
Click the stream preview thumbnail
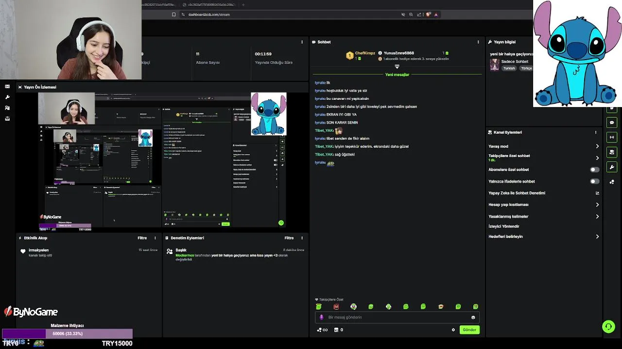[162, 160]
